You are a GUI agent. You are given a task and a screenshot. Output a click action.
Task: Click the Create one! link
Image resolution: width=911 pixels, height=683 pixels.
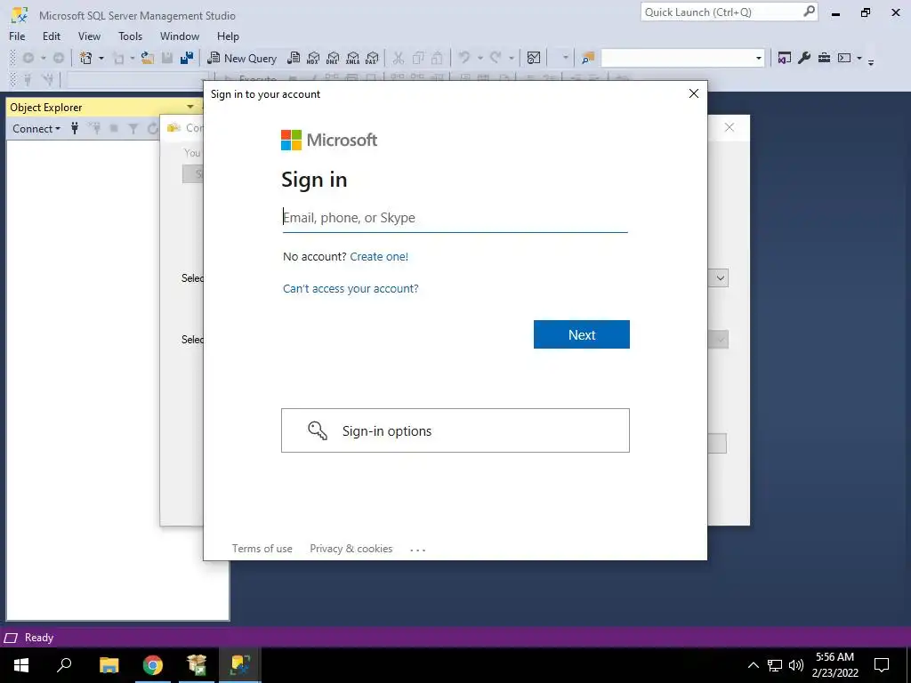tap(379, 257)
